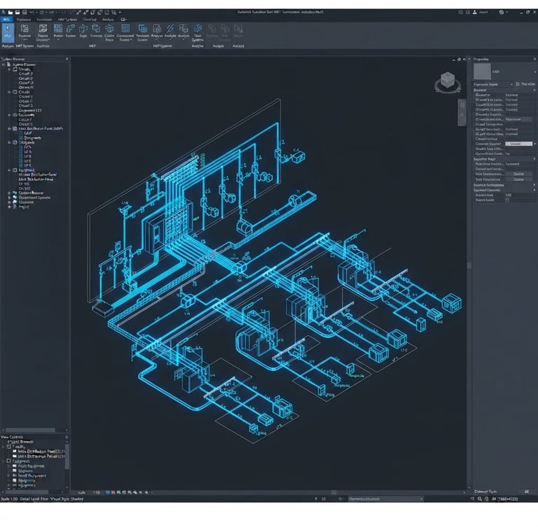The image size is (538, 527).
Task: Click the quick access toolbar customize arrow
Action: click(120, 13)
